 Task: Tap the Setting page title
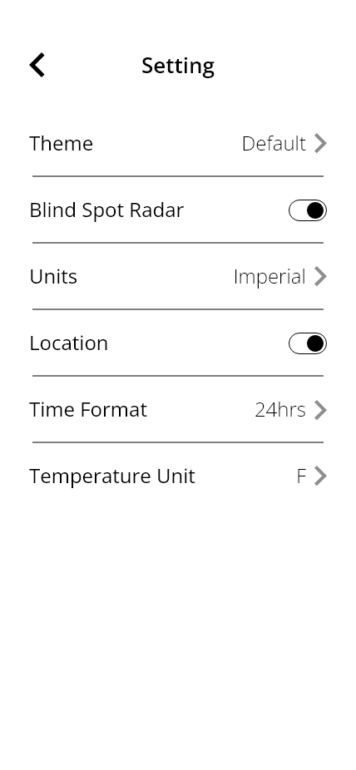pos(178,66)
